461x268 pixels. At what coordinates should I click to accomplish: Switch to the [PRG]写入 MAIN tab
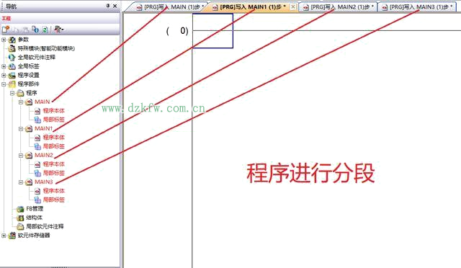(171, 6)
